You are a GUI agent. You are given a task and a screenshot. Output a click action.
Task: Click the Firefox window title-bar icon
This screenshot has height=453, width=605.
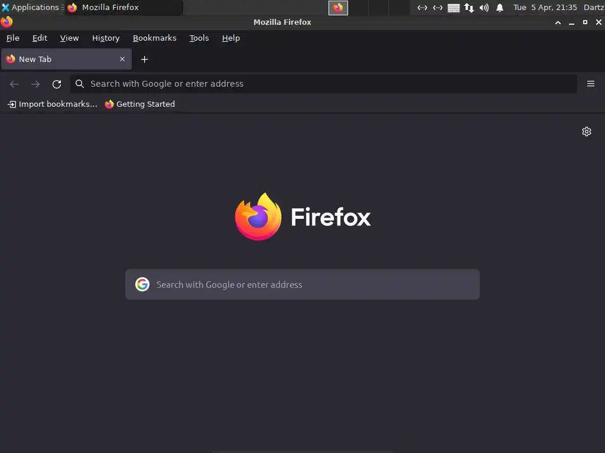point(6,22)
